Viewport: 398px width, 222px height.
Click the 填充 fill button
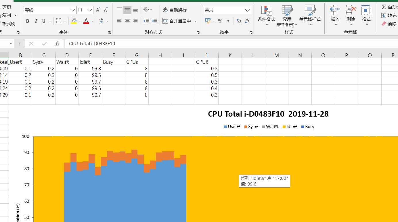389,16
